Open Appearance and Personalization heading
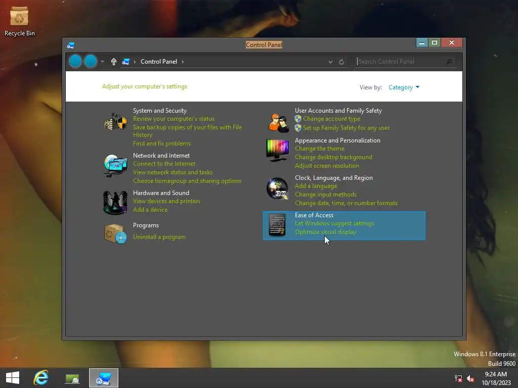Screen dimensions: 518x388 [337, 140]
